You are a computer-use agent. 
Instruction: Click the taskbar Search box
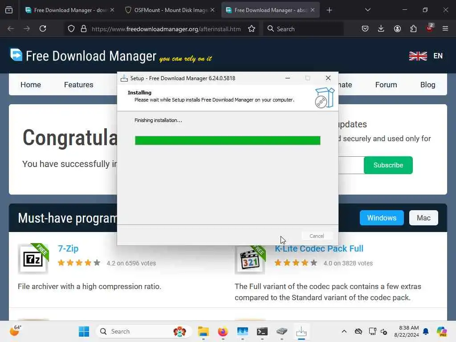[x=144, y=331]
